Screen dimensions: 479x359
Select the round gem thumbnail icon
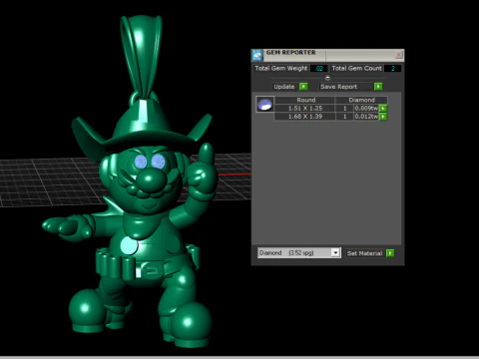click(264, 104)
